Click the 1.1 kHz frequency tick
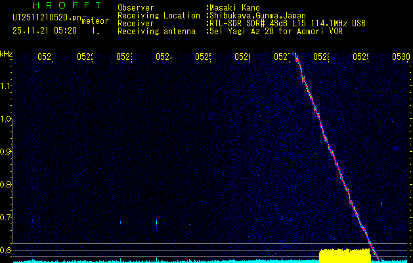The width and height of the screenshot is (413, 263). (x=6, y=86)
